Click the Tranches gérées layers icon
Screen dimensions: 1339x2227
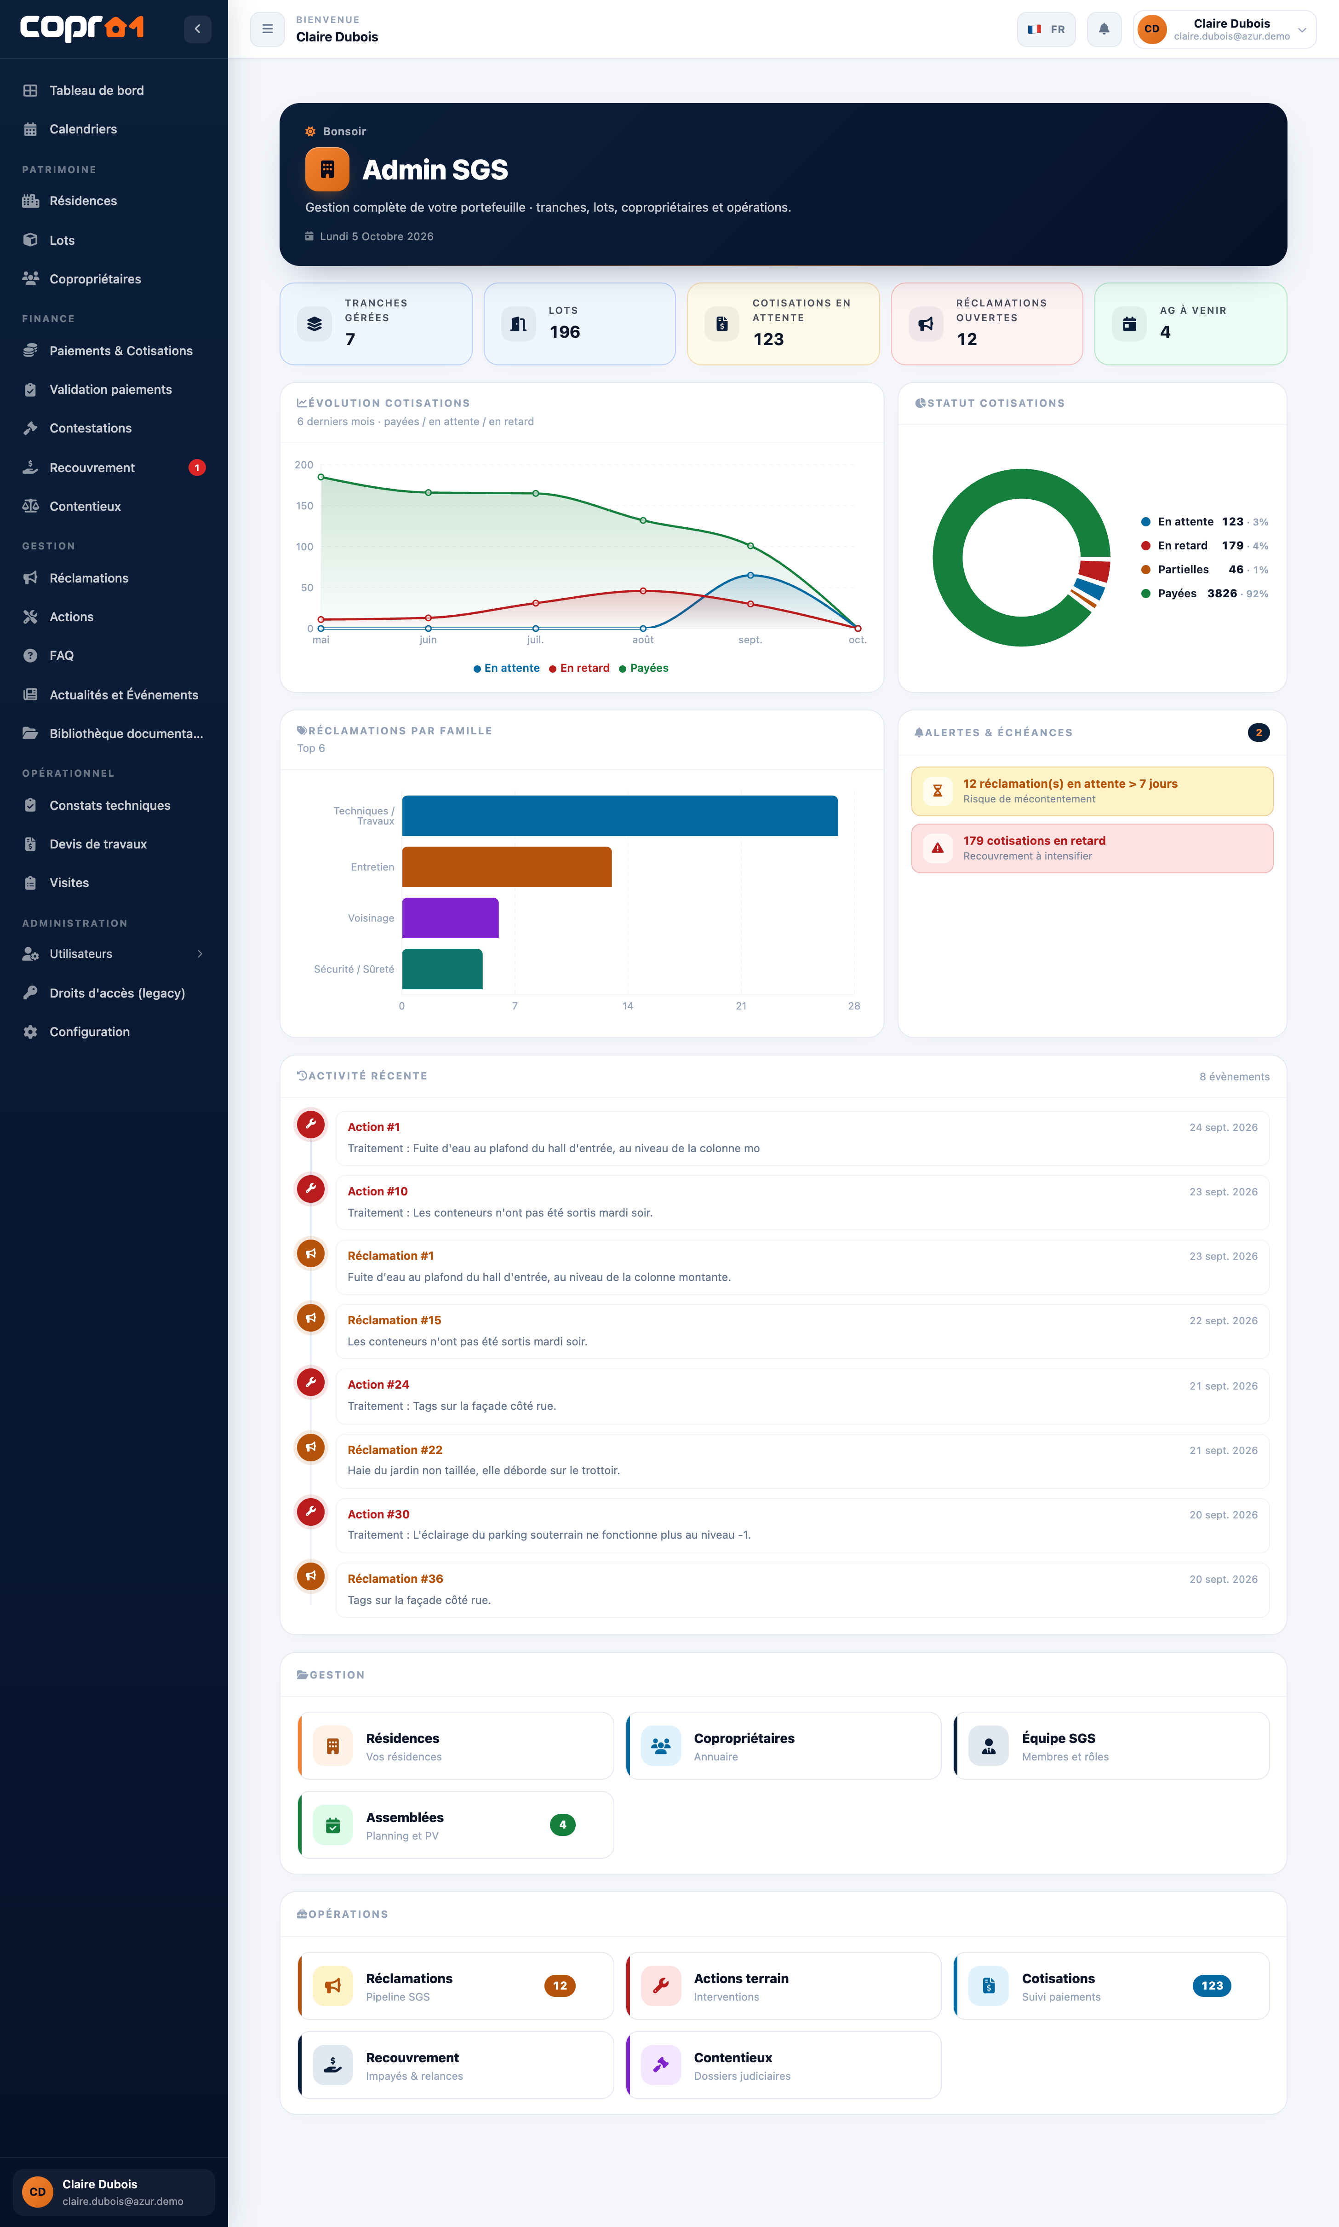pyautogui.click(x=314, y=324)
